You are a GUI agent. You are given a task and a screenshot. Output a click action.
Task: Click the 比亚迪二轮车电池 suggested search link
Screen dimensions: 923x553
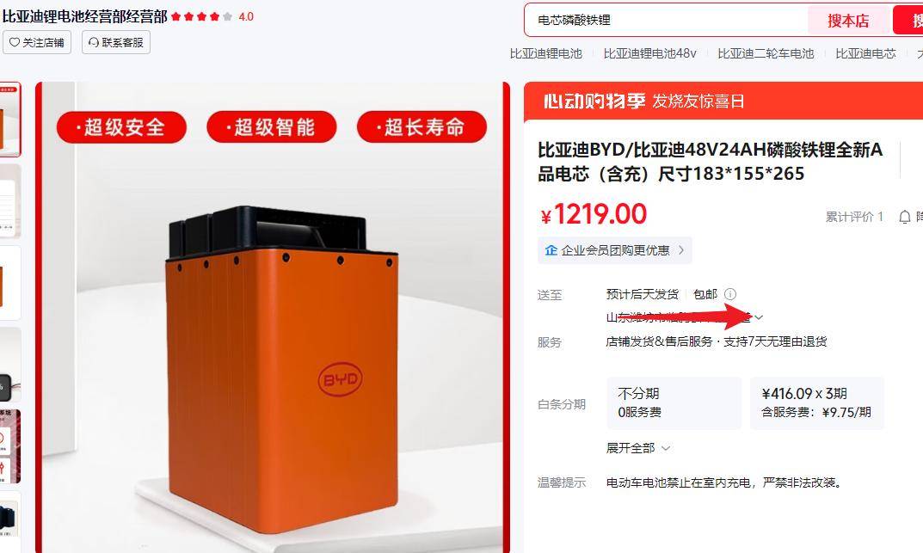tap(766, 53)
